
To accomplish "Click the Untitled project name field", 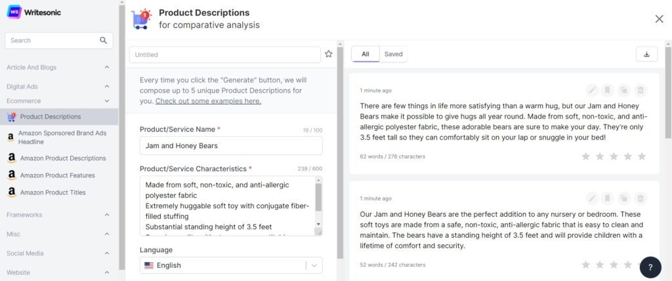I will 224,55.
